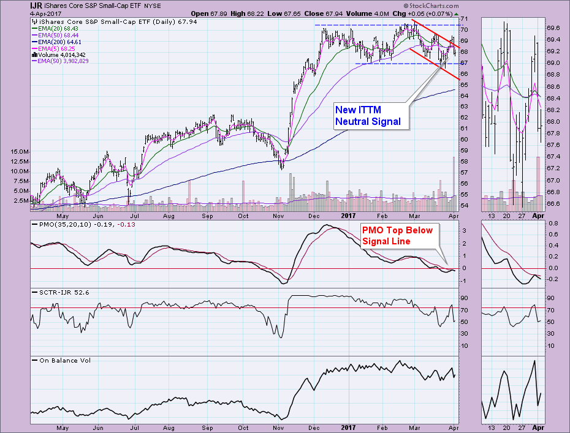Click the 2017 label under price chart

(348, 216)
